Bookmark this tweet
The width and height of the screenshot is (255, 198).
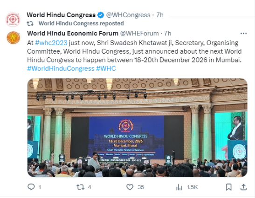click(x=229, y=187)
